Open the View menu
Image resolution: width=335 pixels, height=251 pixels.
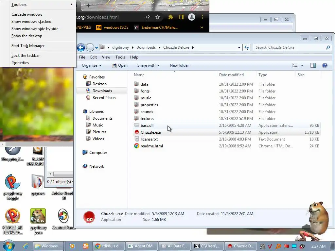point(106,57)
